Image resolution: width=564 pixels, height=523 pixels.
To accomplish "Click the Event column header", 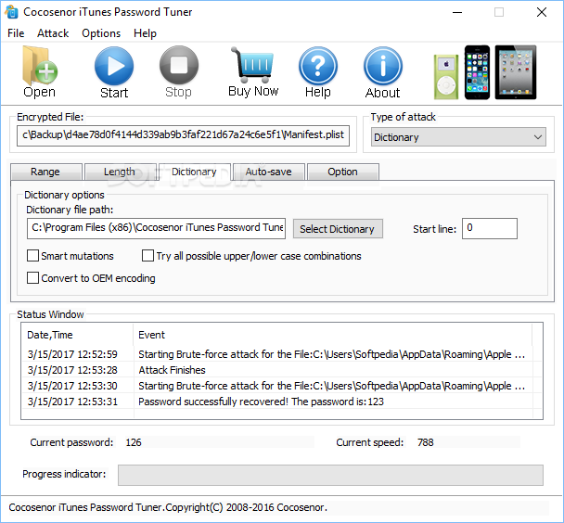I will pos(332,335).
